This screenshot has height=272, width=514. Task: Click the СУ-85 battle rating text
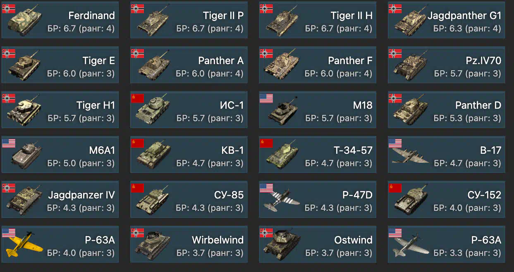point(210,208)
